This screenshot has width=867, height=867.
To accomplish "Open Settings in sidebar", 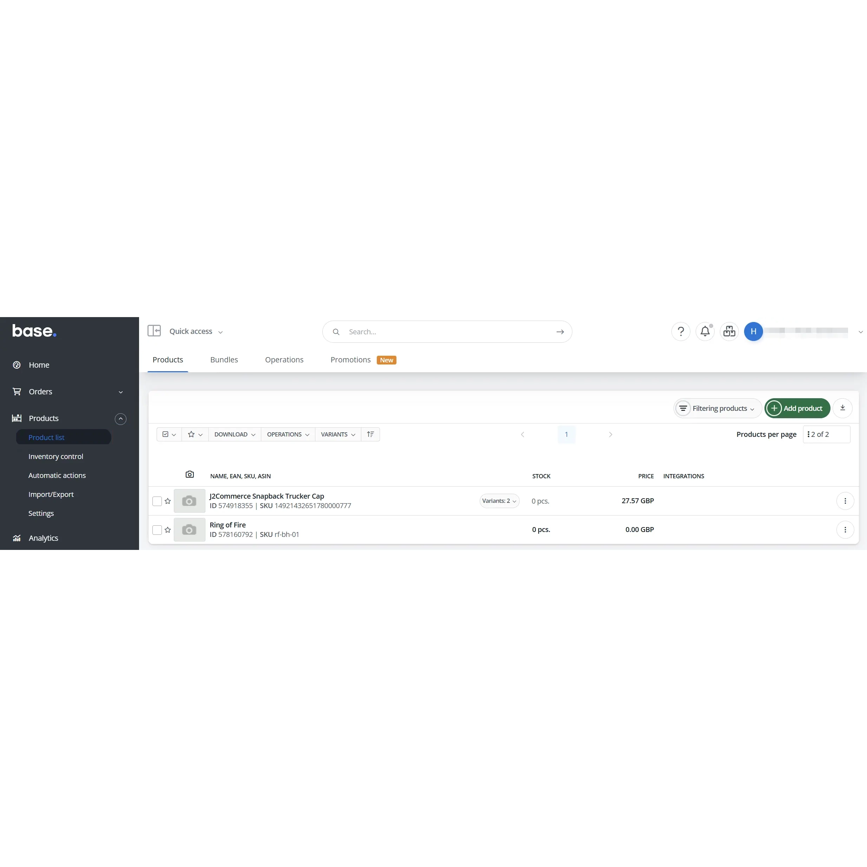I will (41, 513).
